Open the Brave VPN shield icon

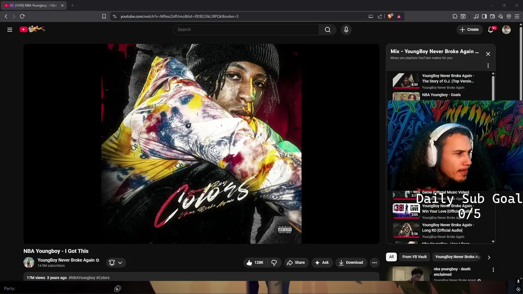(x=509, y=16)
